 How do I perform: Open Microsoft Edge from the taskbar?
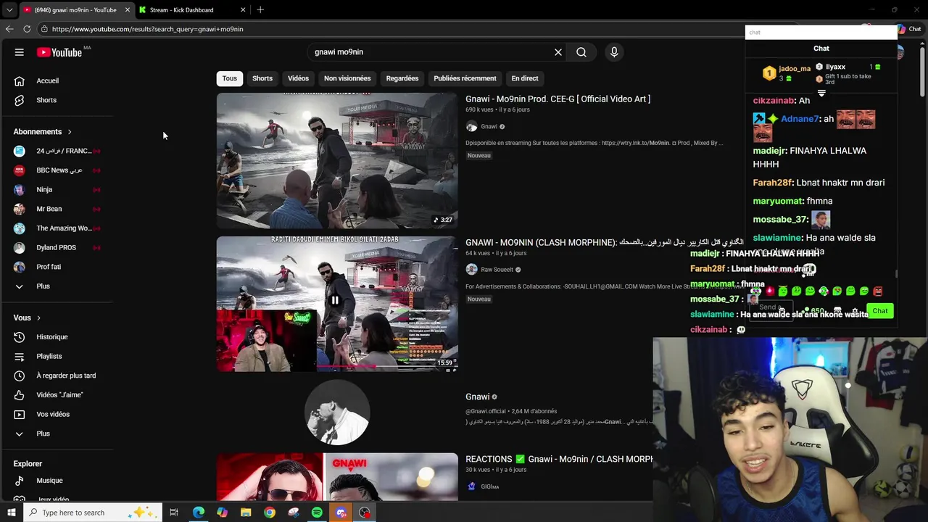[198, 513]
